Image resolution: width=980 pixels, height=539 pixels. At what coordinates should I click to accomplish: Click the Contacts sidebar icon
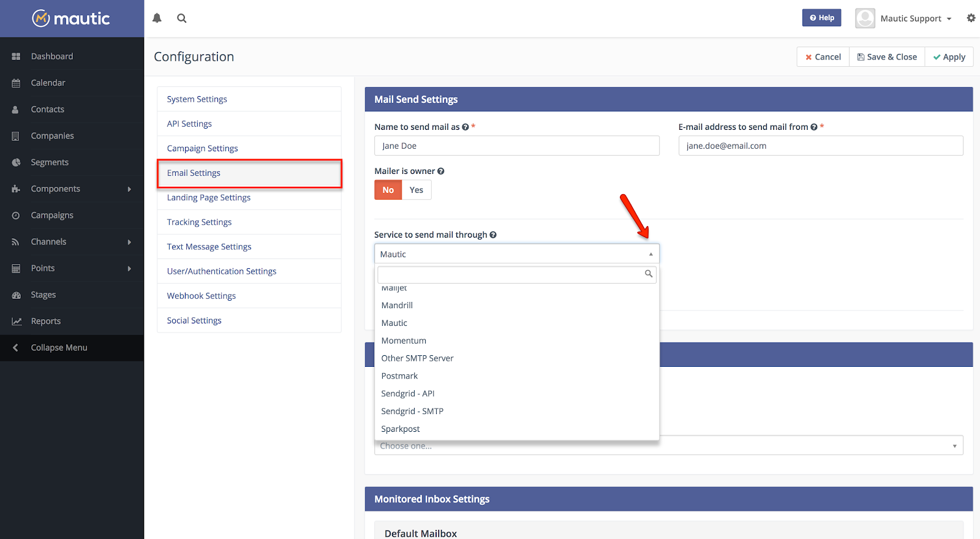point(16,110)
